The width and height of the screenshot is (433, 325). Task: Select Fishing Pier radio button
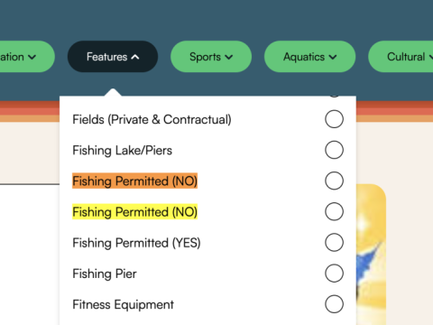(334, 274)
